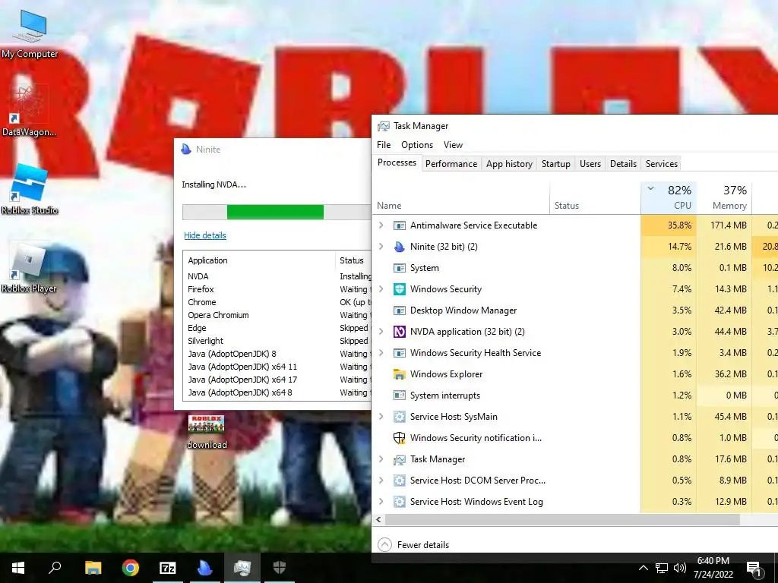
Task: Select the Firefox row in Ninite list
Action: click(x=278, y=289)
